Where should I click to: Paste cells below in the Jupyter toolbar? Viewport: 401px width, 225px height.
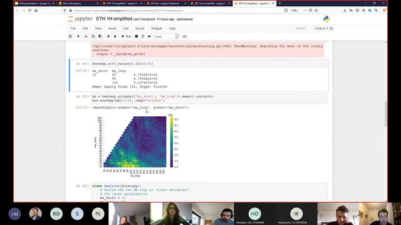click(x=100, y=36)
